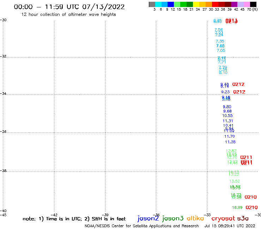The width and height of the screenshot is (261, 229).
Task: Click the subtitle '12 hour collection of altimeter wave heights'
Action: (x=68, y=14)
